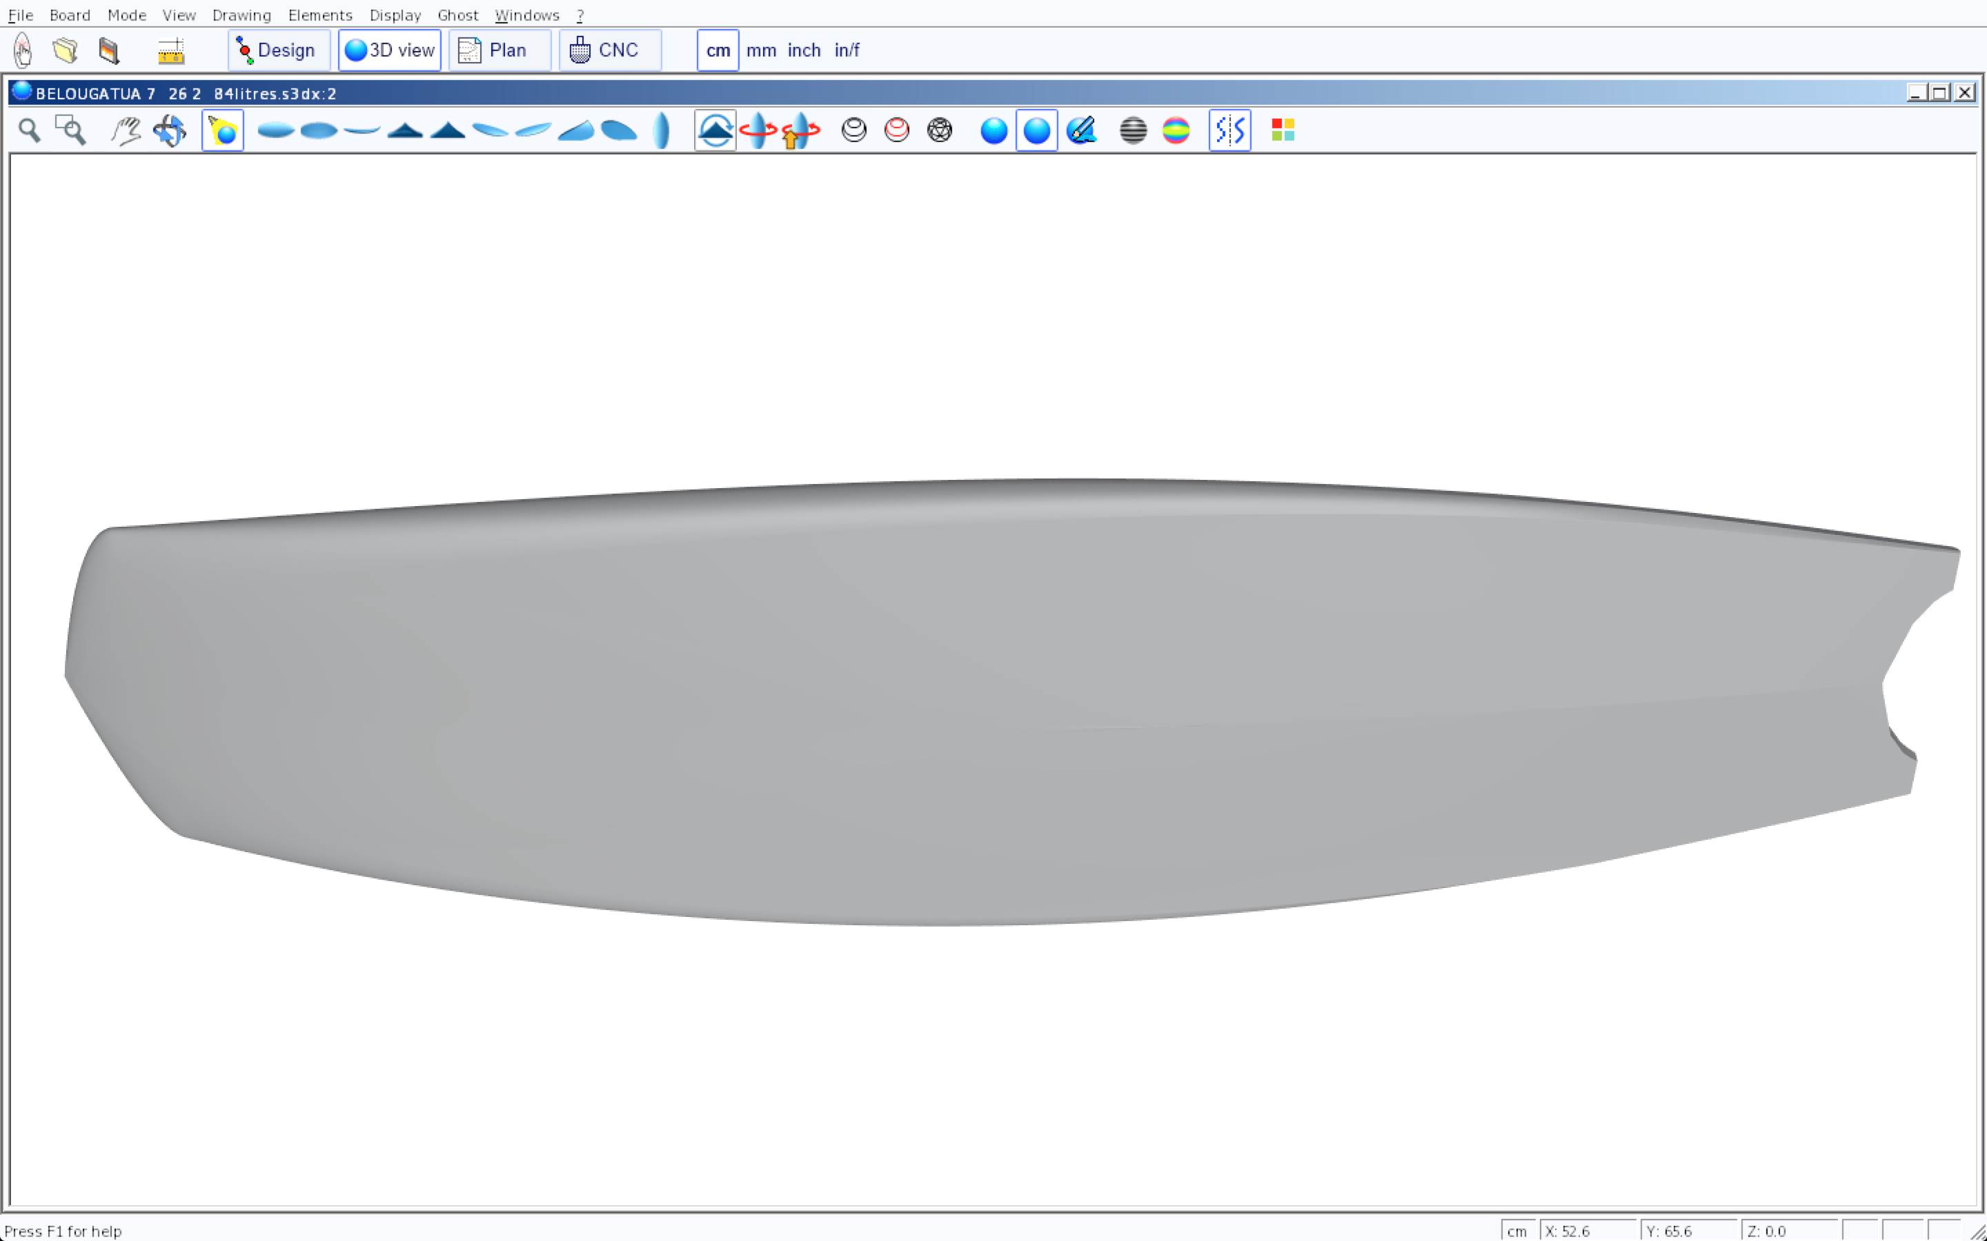
Task: Show the wireframe mesh sphere view
Action: tap(939, 130)
